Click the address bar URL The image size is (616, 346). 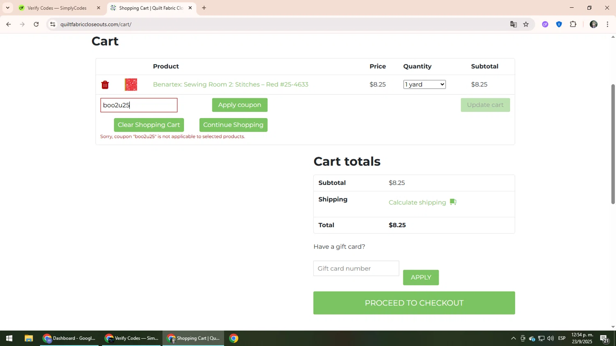96,25
